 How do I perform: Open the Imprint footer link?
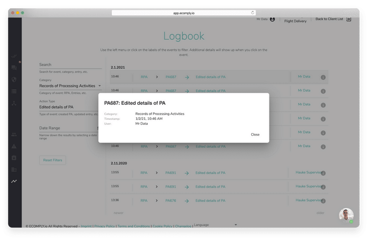tap(86, 226)
